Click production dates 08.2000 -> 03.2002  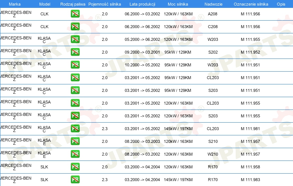point(142,154)
